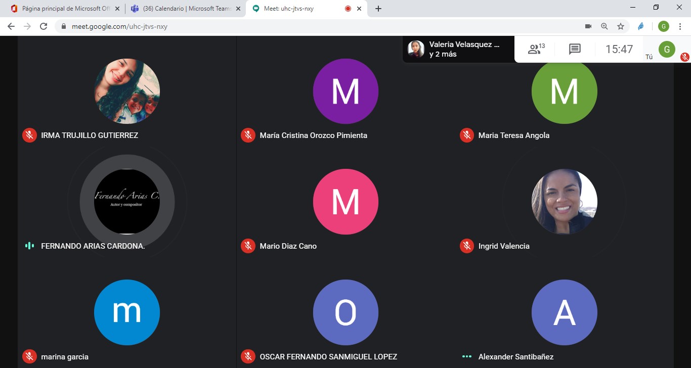Click your green G avatar labeled Tú
Screen dimensions: 691x368
[x=667, y=49]
